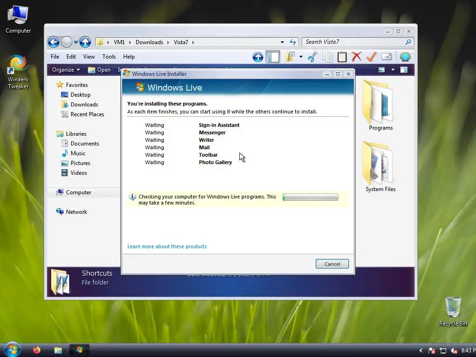This screenshot has width=476, height=357.
Task: Select Desktop under Favorites
Action: pyautogui.click(x=76, y=95)
